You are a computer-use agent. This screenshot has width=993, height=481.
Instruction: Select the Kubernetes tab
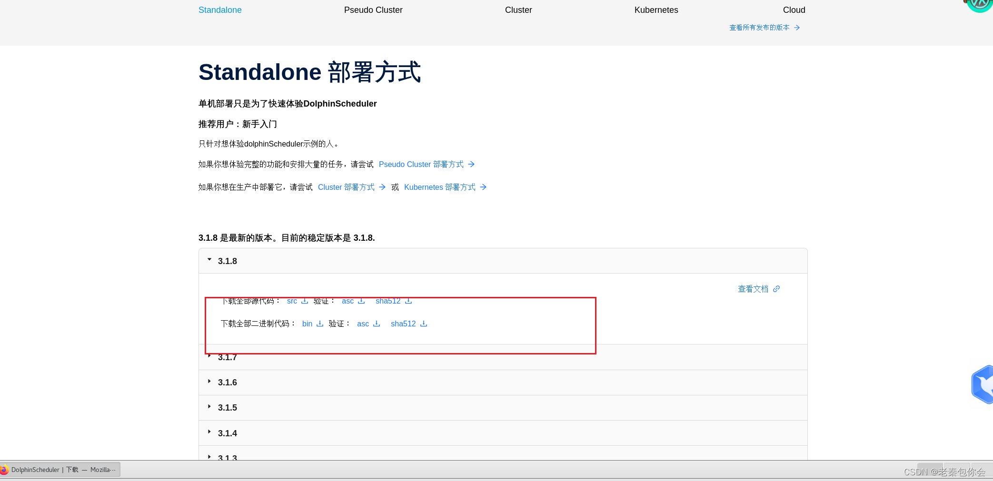656,10
